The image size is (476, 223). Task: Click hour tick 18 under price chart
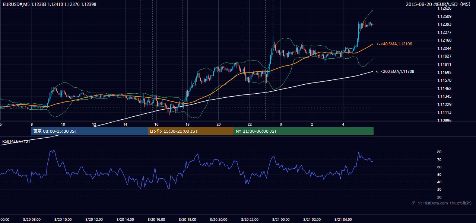pyautogui.click(x=187, y=124)
